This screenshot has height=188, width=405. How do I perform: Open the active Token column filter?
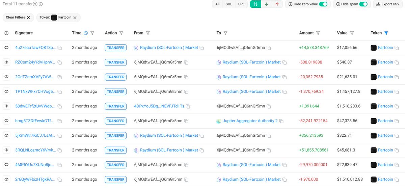click(386, 33)
